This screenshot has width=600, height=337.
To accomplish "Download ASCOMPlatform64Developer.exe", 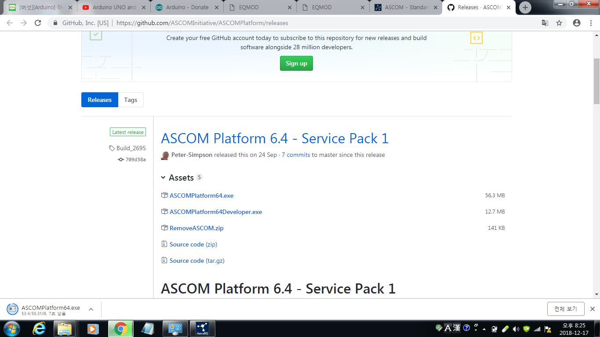I will 215,212.
